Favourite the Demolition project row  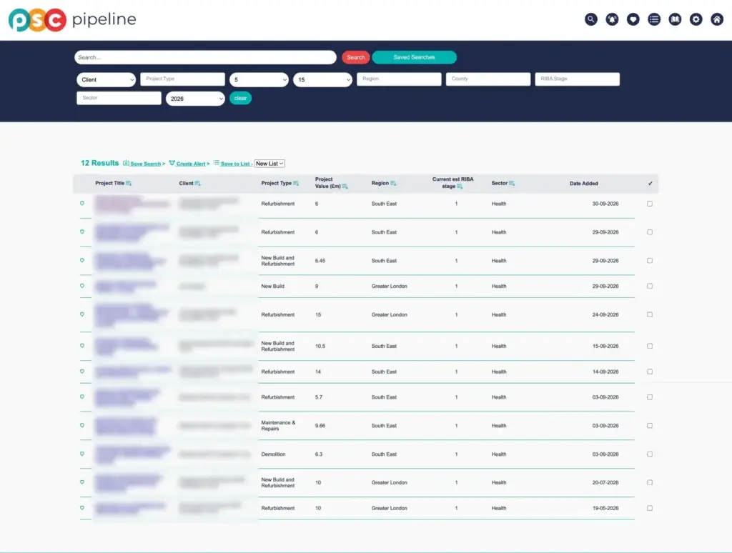82,454
